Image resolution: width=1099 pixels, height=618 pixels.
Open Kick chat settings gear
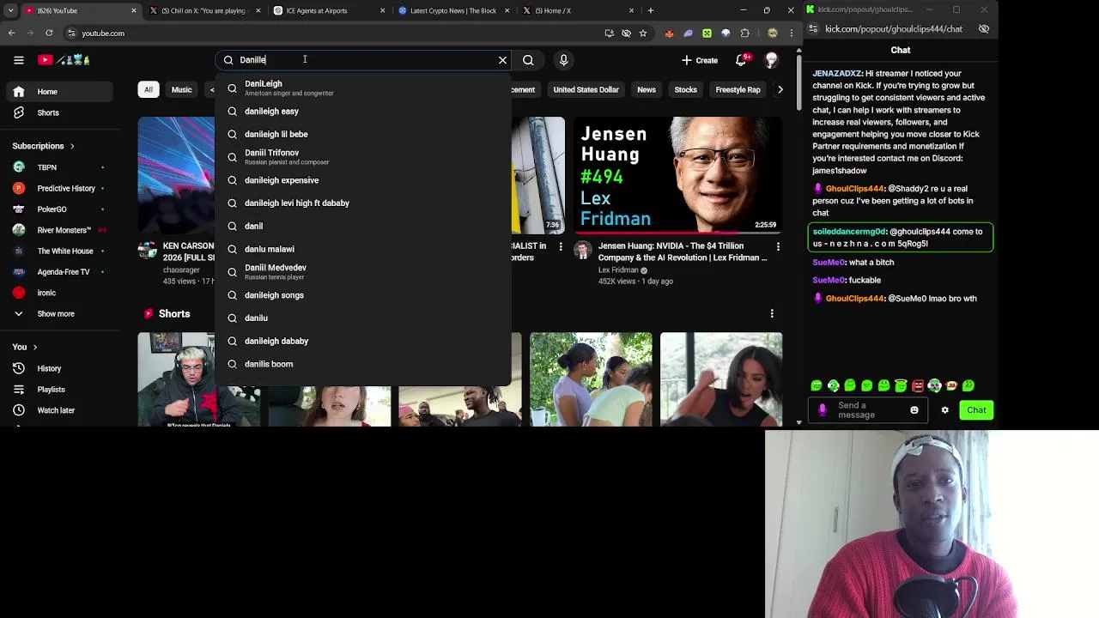[x=944, y=410]
